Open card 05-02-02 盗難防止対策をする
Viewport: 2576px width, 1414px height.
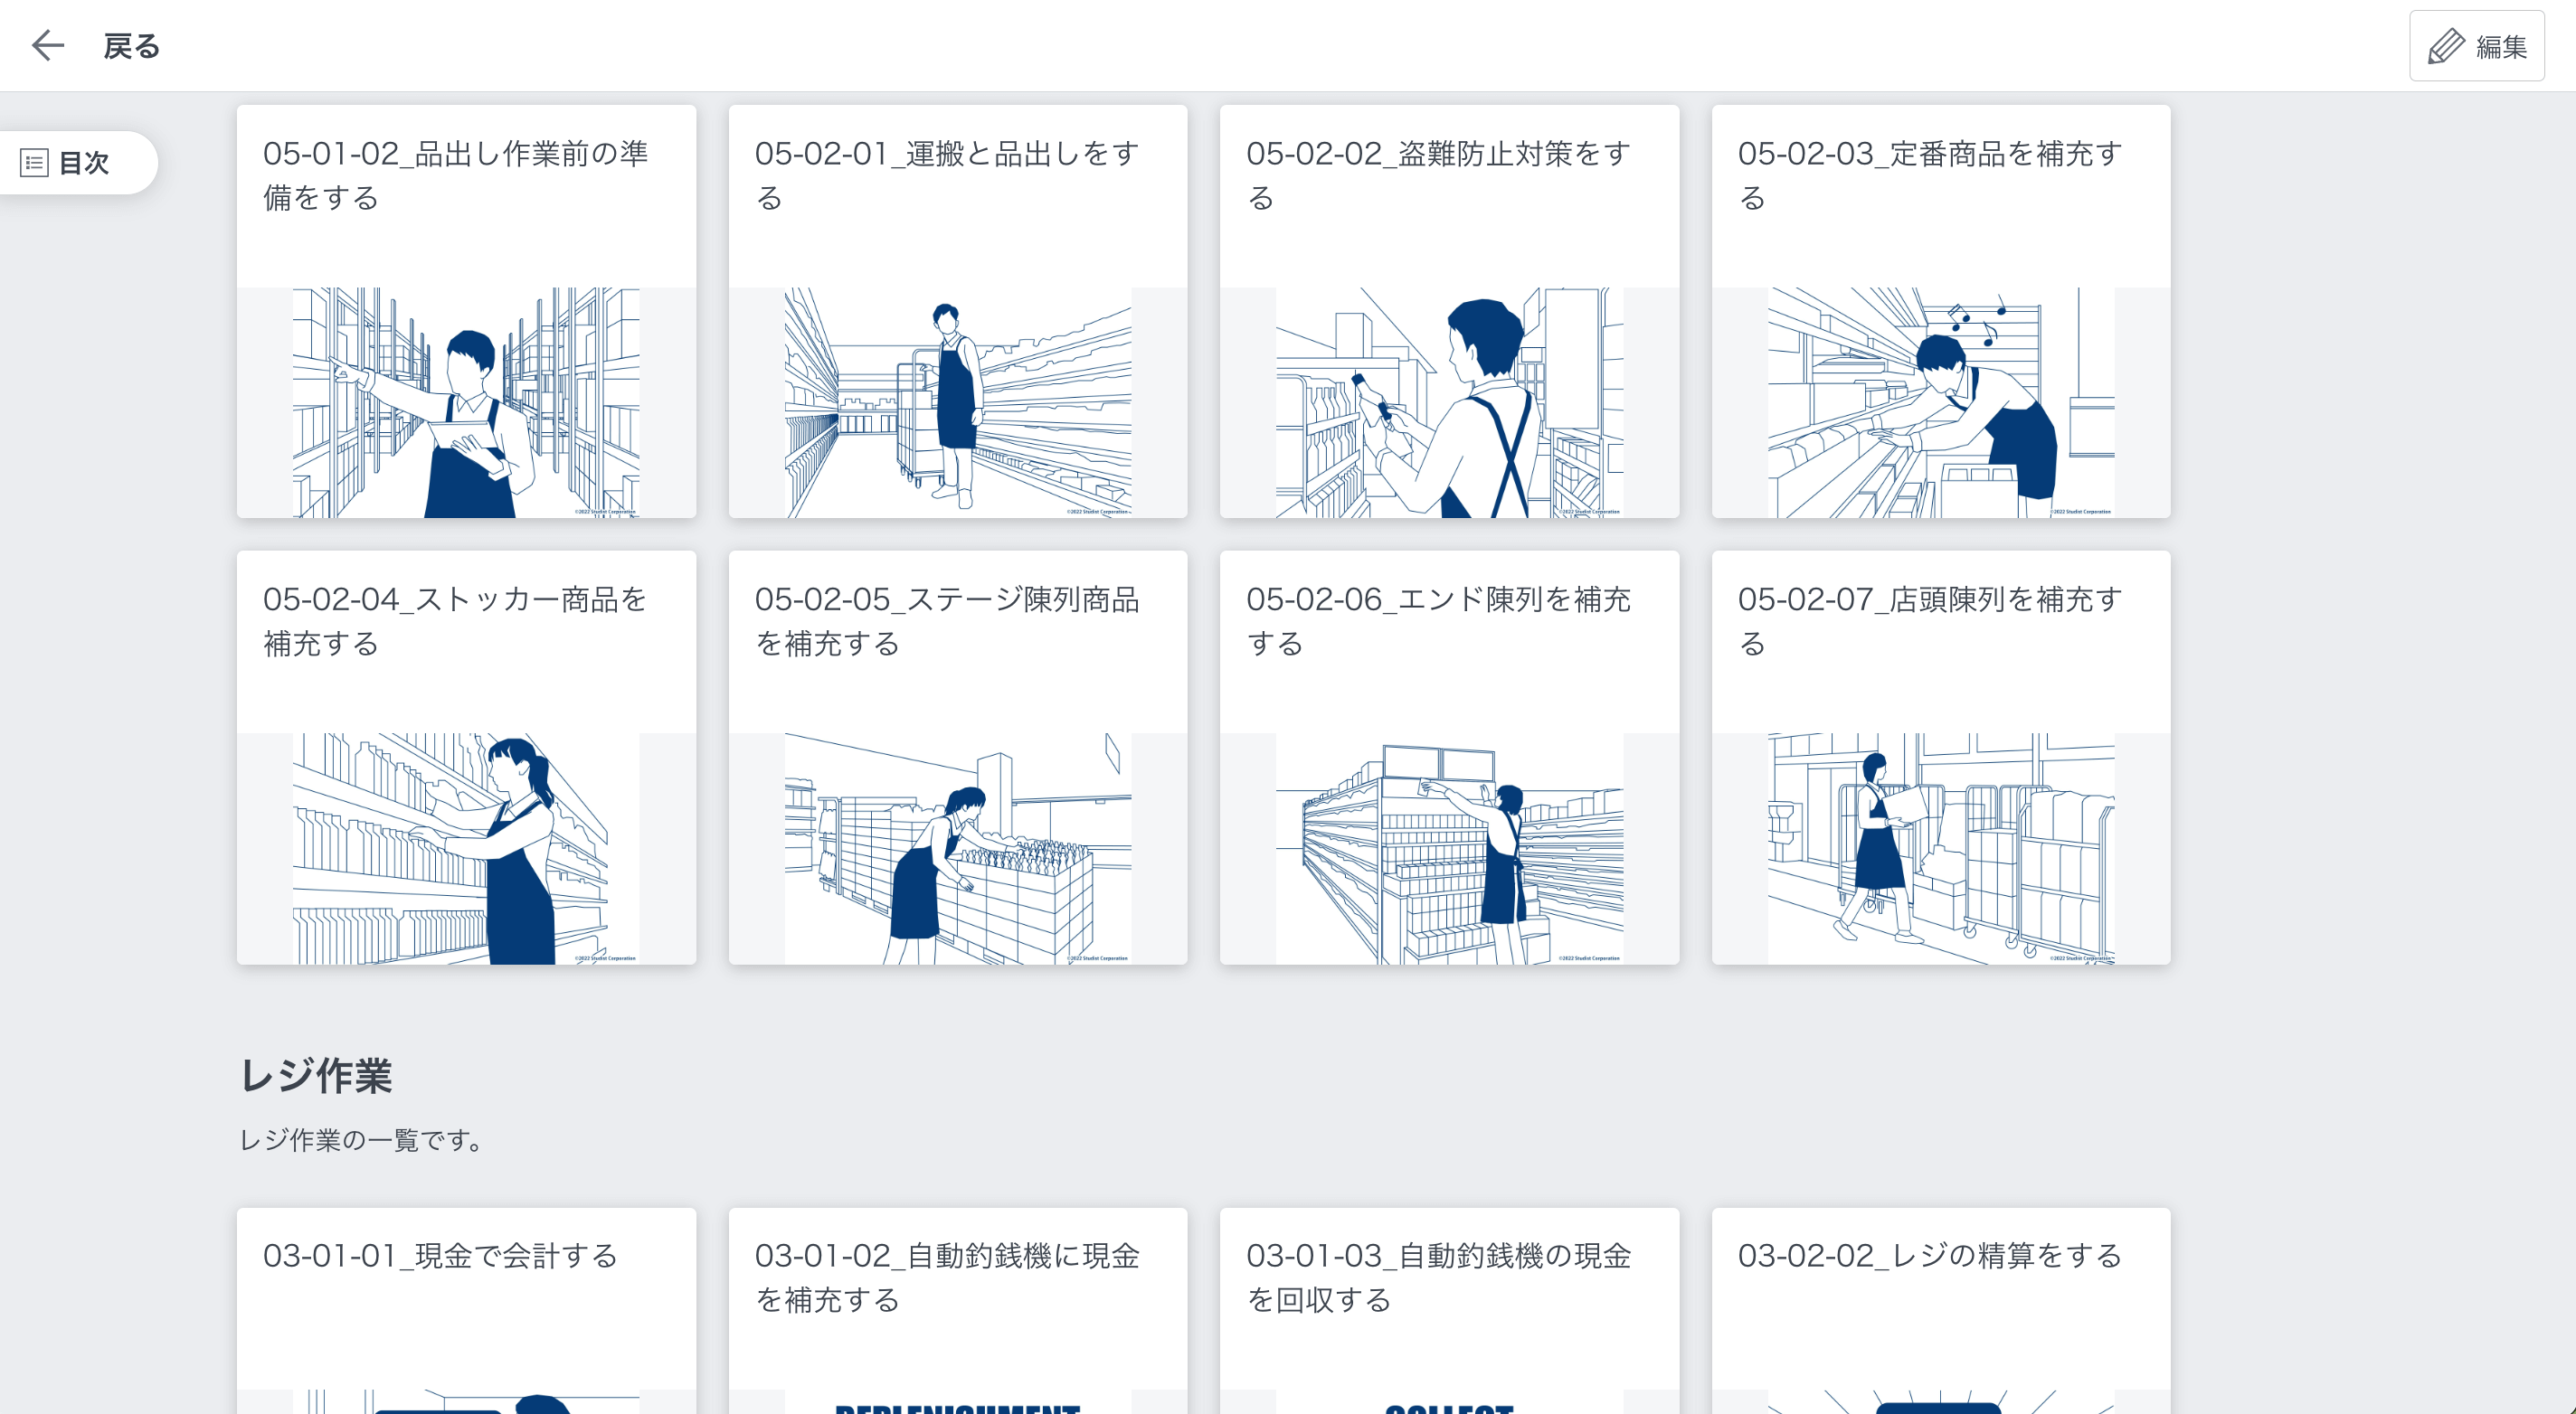1449,312
